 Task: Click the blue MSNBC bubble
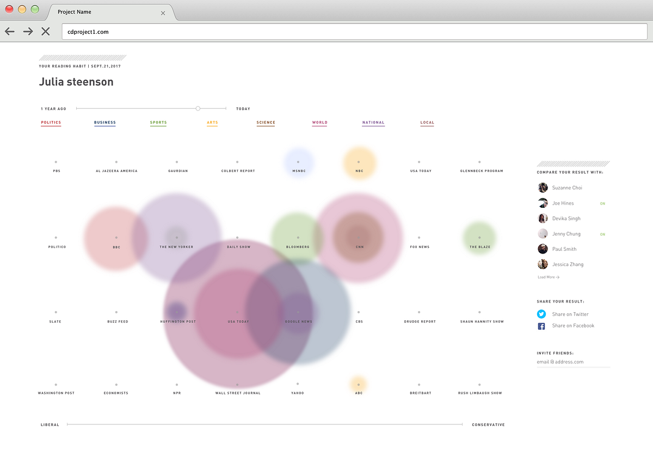(299, 163)
